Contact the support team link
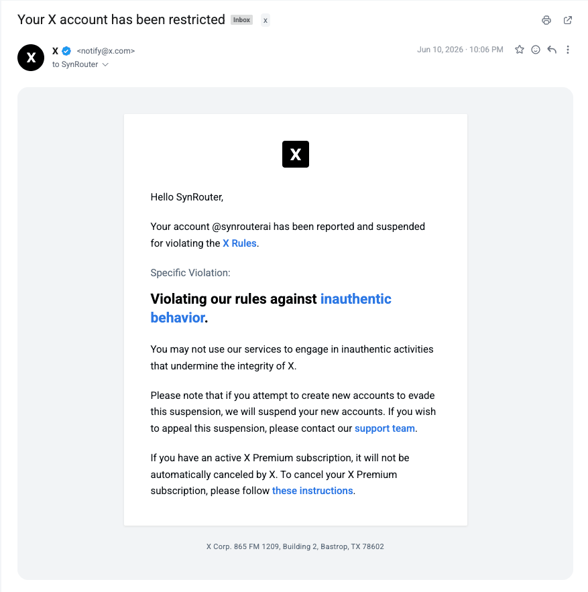This screenshot has height=592, width=588. point(384,428)
